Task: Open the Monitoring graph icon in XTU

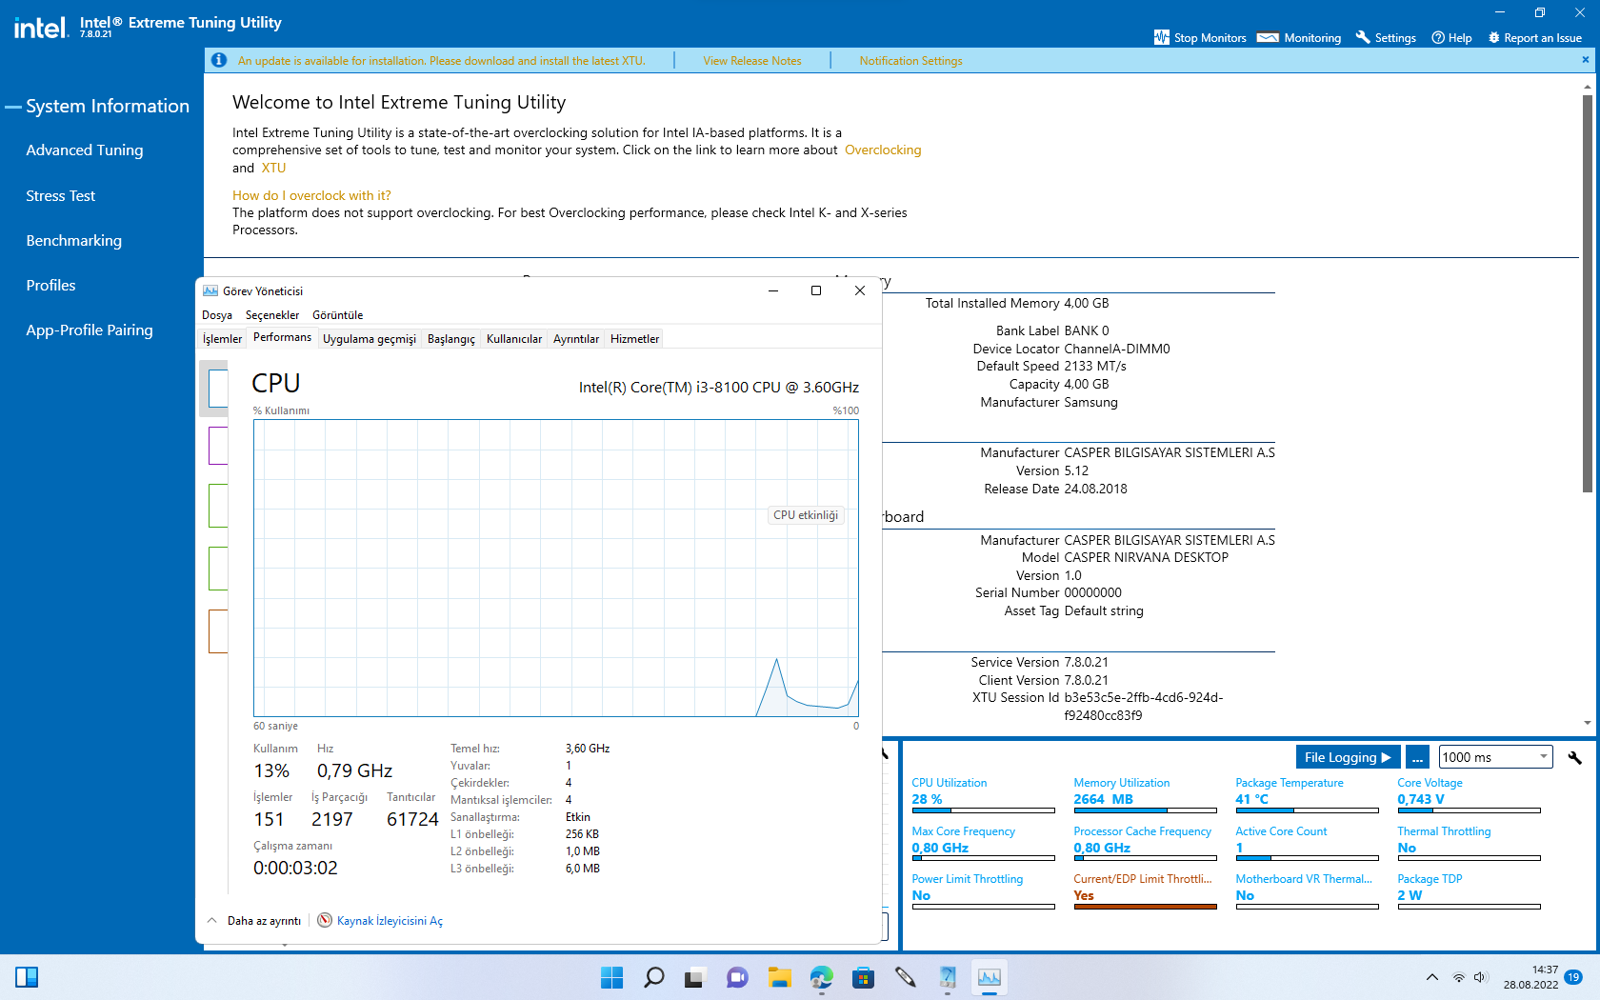Action: point(1268,37)
